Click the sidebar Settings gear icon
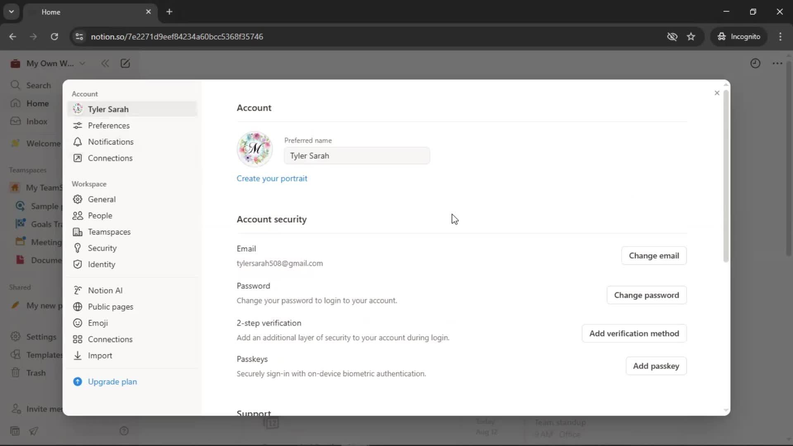Viewport: 793px width, 446px height. (x=16, y=337)
